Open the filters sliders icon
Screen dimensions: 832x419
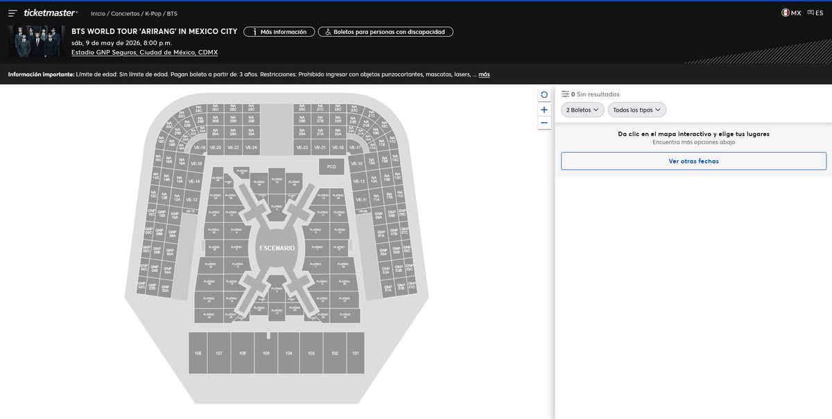[565, 94]
